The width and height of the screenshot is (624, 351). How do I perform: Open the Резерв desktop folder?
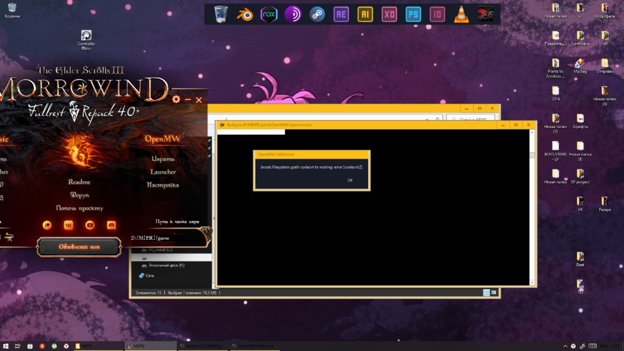(605, 204)
